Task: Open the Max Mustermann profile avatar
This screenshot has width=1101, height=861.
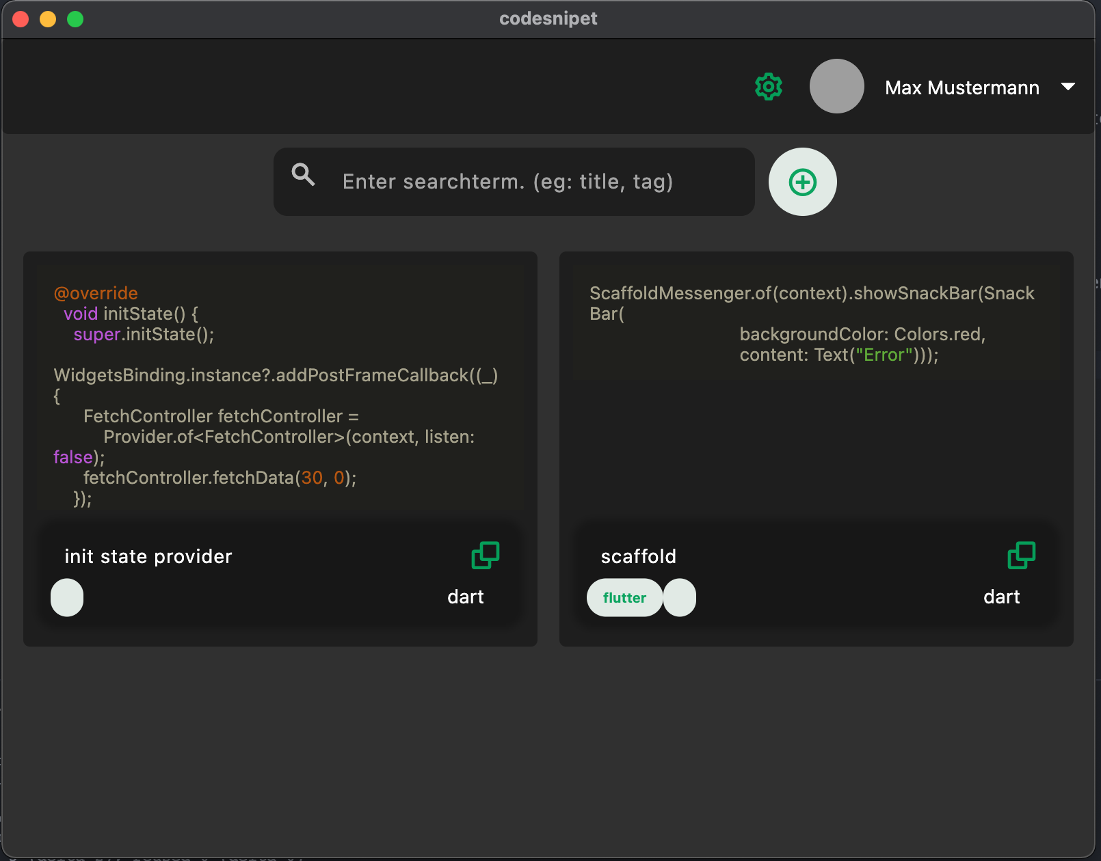Action: click(836, 86)
